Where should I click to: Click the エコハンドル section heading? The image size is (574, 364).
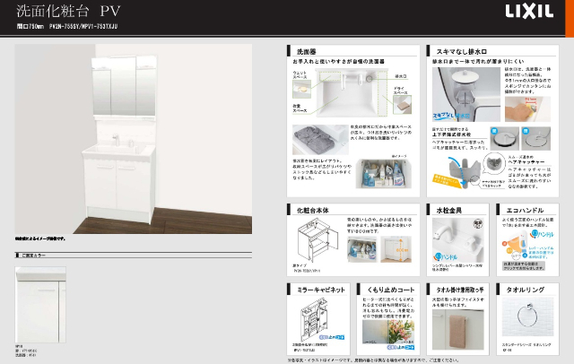[525, 211]
